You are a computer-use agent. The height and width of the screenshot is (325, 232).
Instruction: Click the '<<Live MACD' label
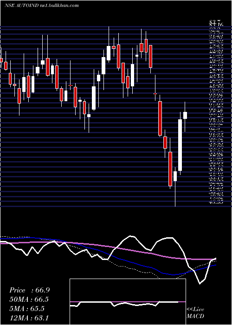pos(195,313)
